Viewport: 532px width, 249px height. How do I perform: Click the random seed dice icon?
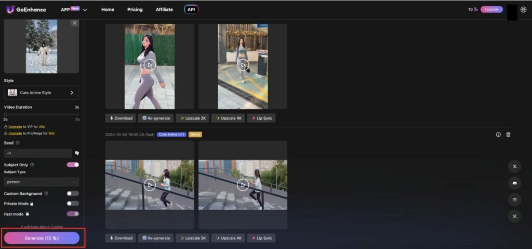click(76, 153)
